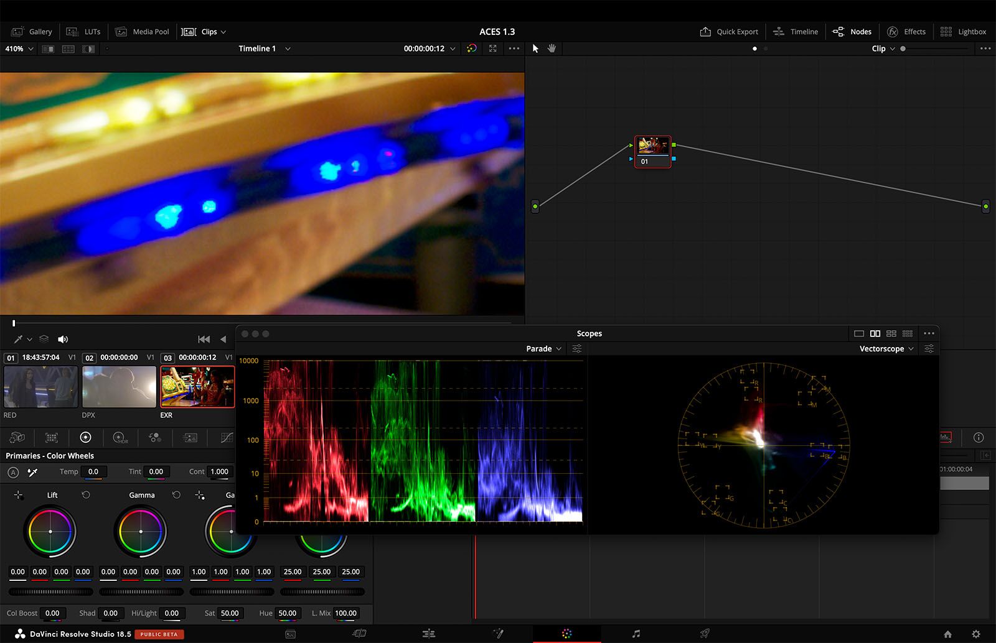Image resolution: width=996 pixels, height=643 pixels.
Task: Open the Media Pool panel
Action: pos(142,31)
